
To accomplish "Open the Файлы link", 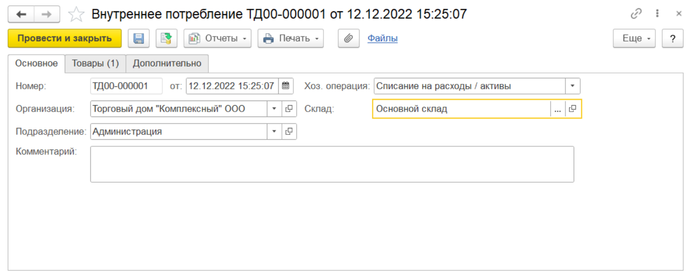I will coord(382,39).
